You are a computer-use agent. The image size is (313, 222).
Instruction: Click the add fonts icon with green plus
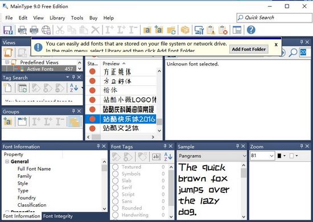tap(159, 30)
